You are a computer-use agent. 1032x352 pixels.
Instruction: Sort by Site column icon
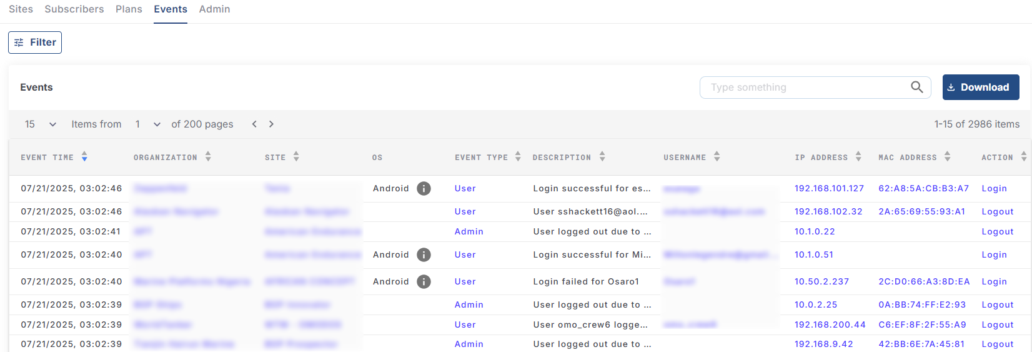tap(296, 157)
